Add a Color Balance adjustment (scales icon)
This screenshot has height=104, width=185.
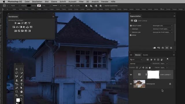[x=17, y=27]
